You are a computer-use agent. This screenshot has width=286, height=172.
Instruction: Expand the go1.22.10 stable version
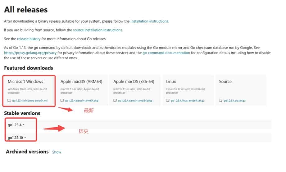(17, 138)
